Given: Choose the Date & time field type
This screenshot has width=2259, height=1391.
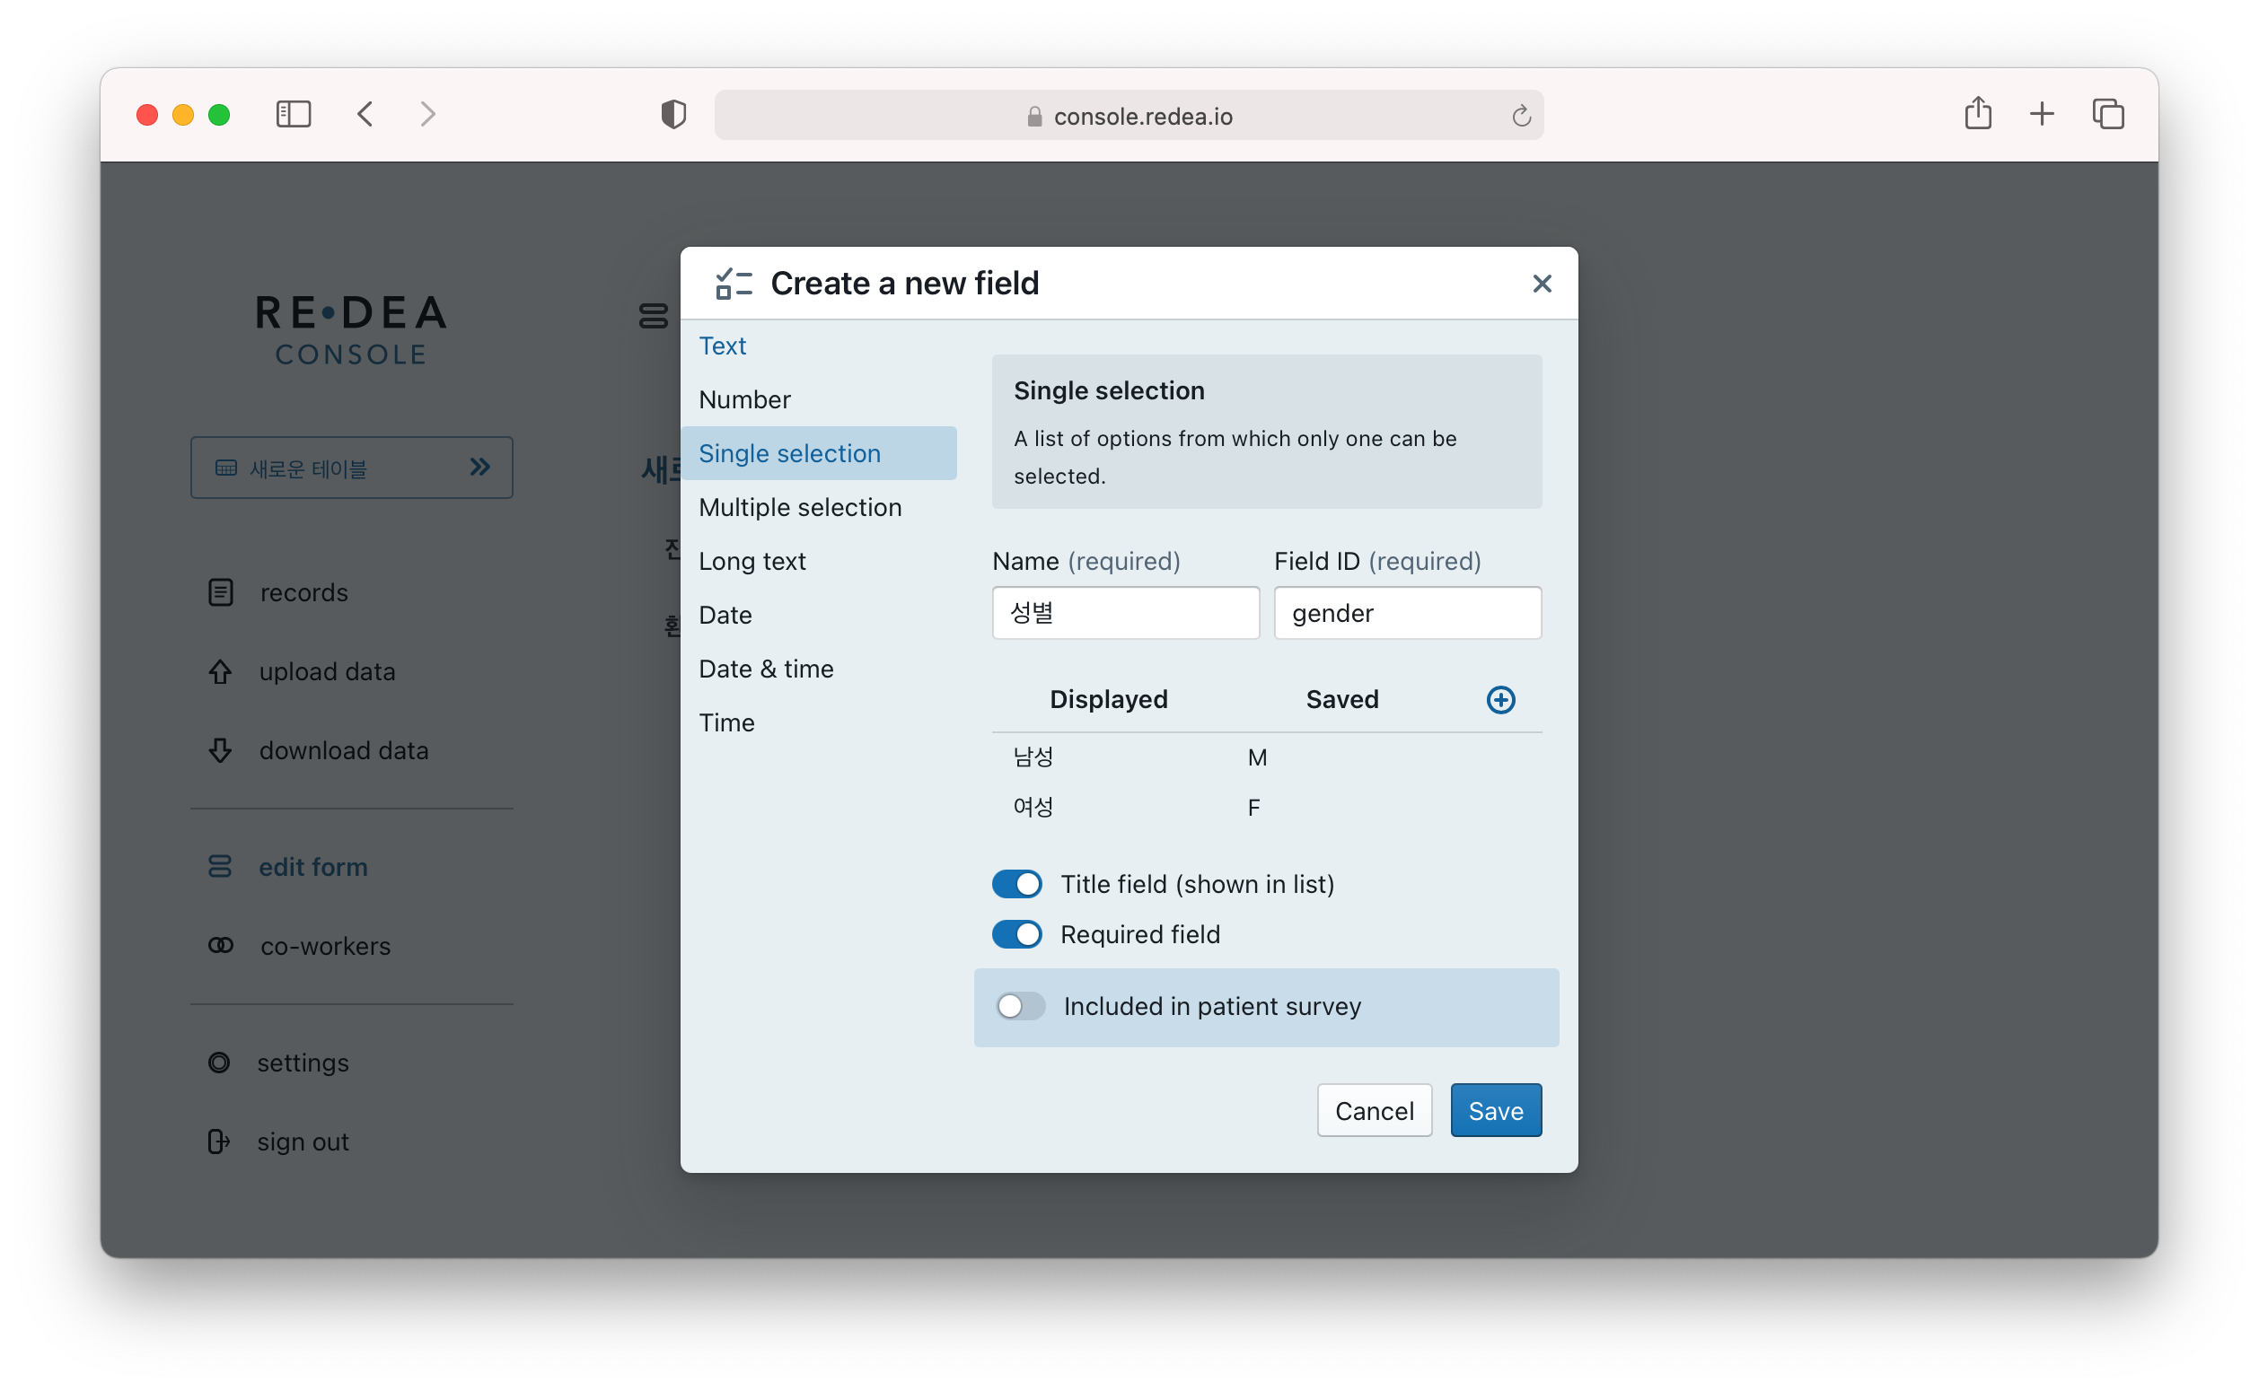Looking at the screenshot, I should 766,669.
